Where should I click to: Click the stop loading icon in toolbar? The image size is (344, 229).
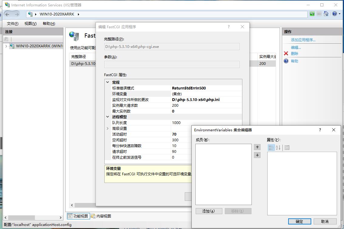tap(319, 14)
